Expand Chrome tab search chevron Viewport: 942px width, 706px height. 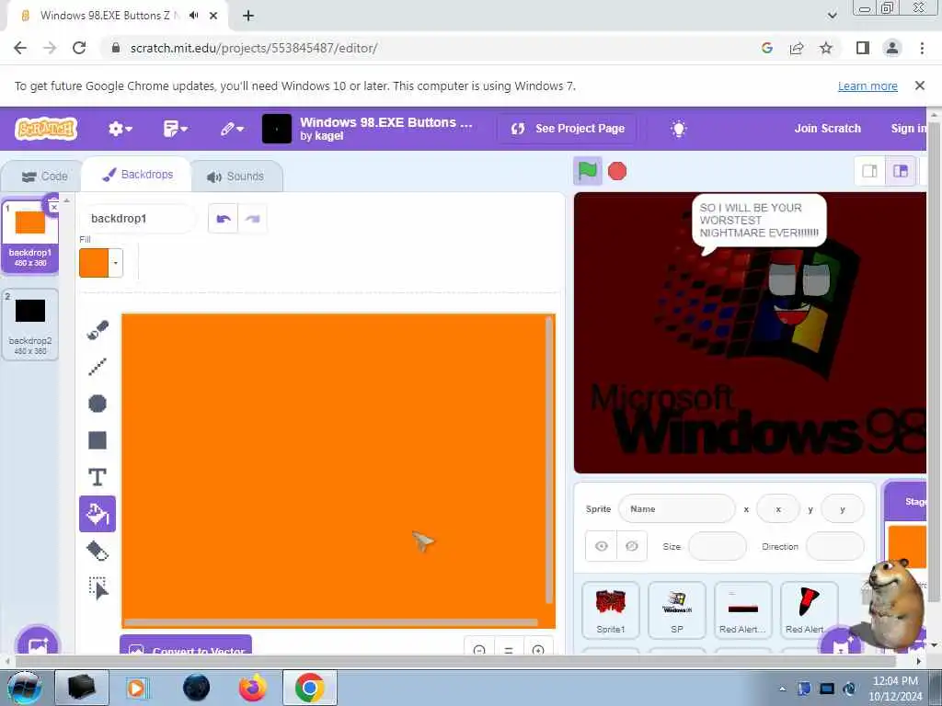point(832,16)
